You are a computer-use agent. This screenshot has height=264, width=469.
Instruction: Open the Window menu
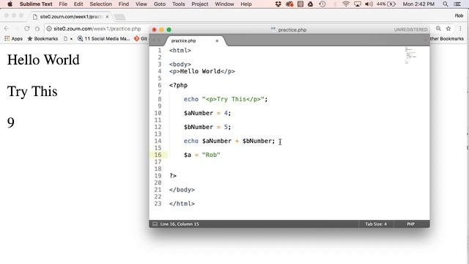click(224, 4)
